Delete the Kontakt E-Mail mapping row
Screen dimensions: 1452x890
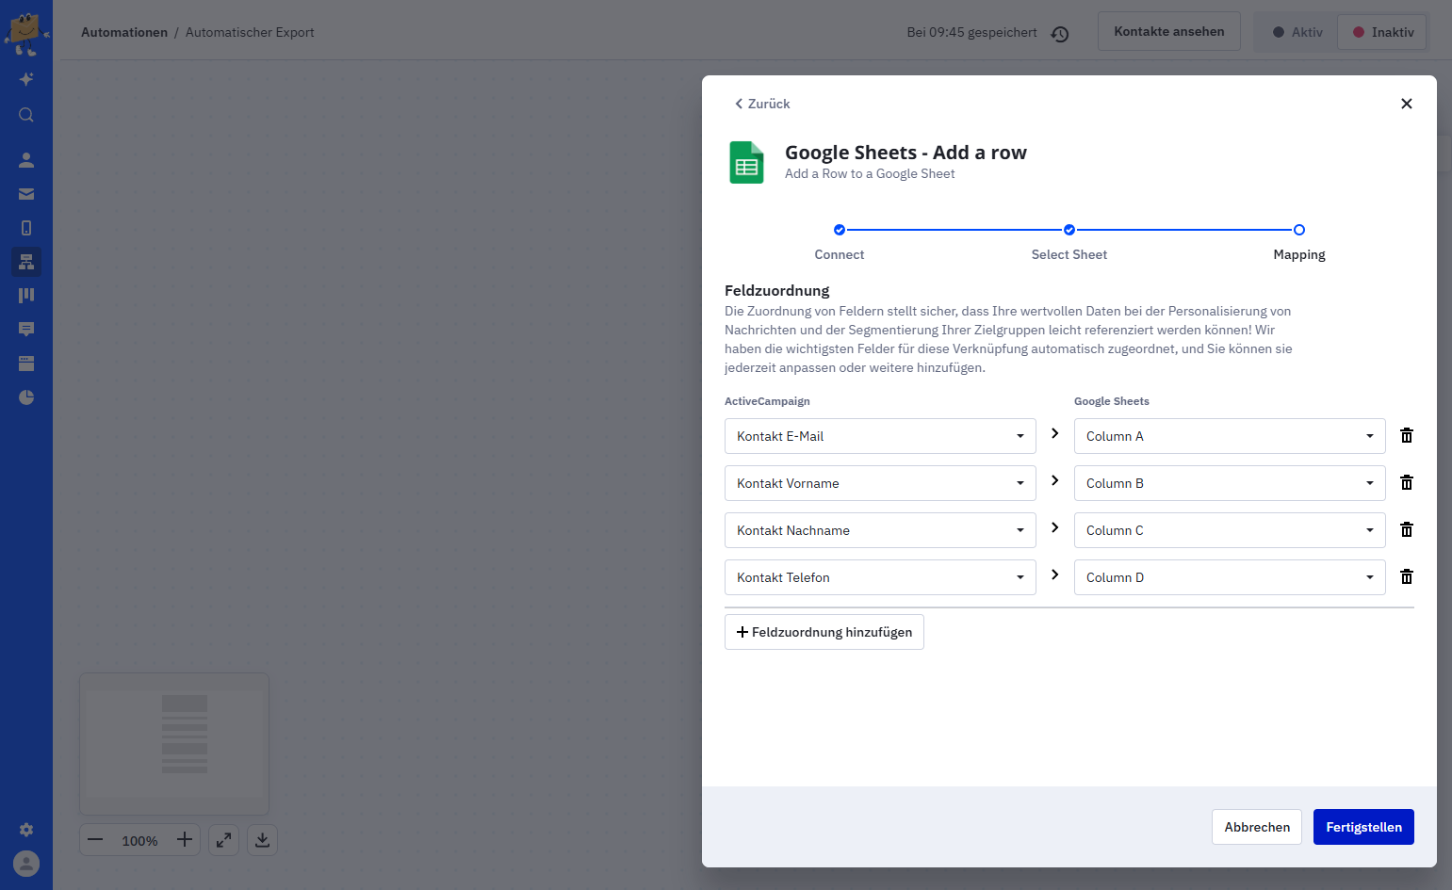coord(1406,435)
